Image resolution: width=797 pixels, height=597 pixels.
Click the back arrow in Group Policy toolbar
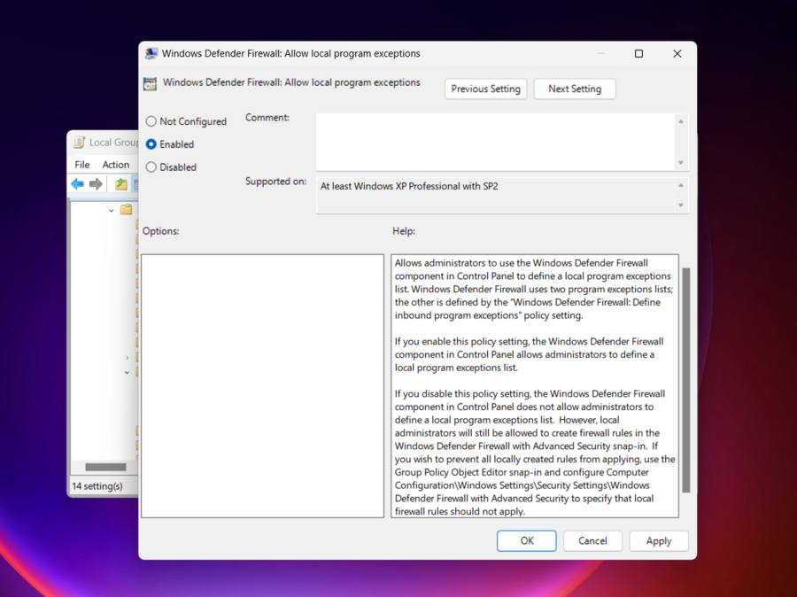(78, 184)
